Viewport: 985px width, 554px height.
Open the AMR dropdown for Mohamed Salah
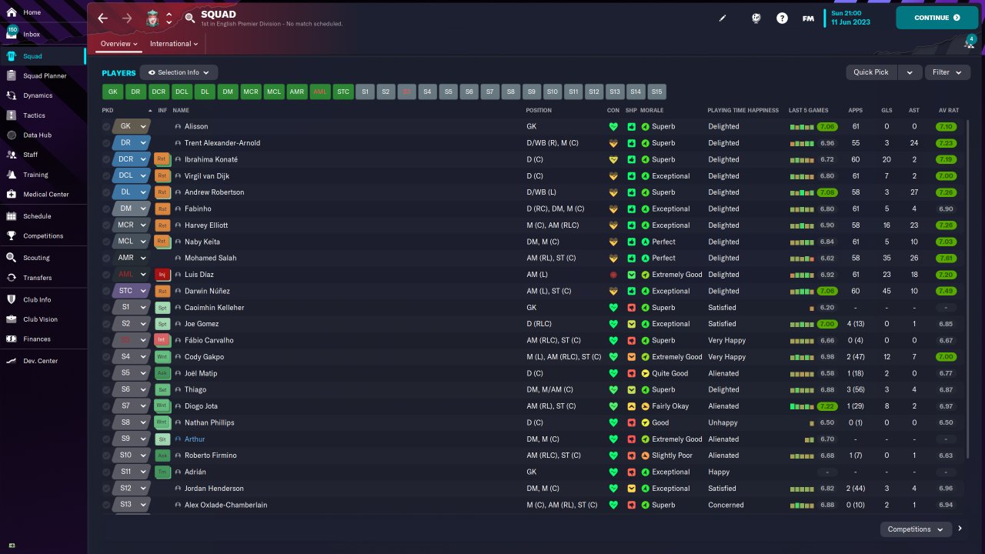pyautogui.click(x=130, y=259)
